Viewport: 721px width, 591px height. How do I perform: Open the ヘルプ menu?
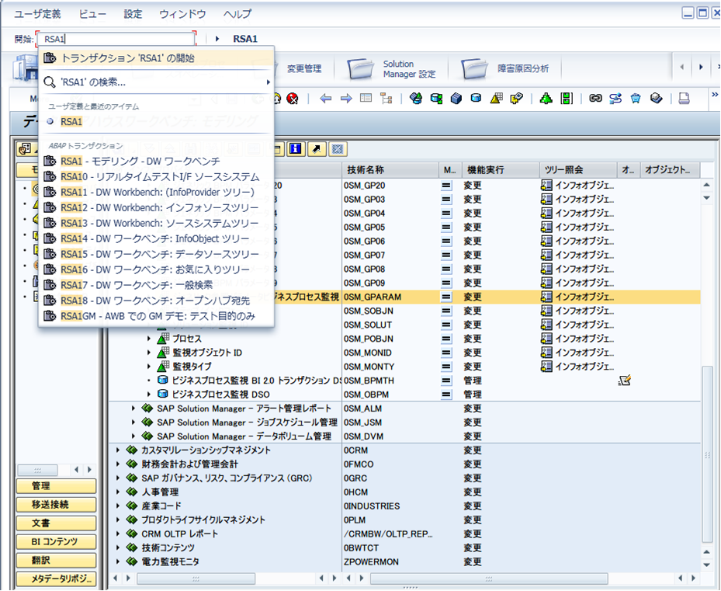pyautogui.click(x=237, y=14)
